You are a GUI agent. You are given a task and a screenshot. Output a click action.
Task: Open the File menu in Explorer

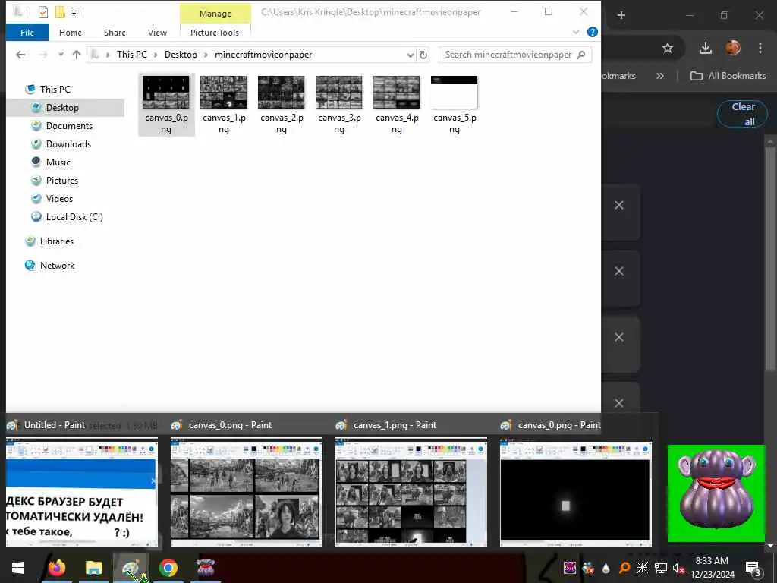point(27,33)
